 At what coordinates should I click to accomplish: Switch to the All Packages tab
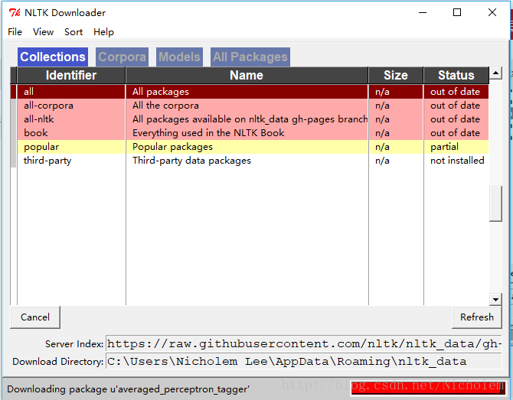point(250,57)
